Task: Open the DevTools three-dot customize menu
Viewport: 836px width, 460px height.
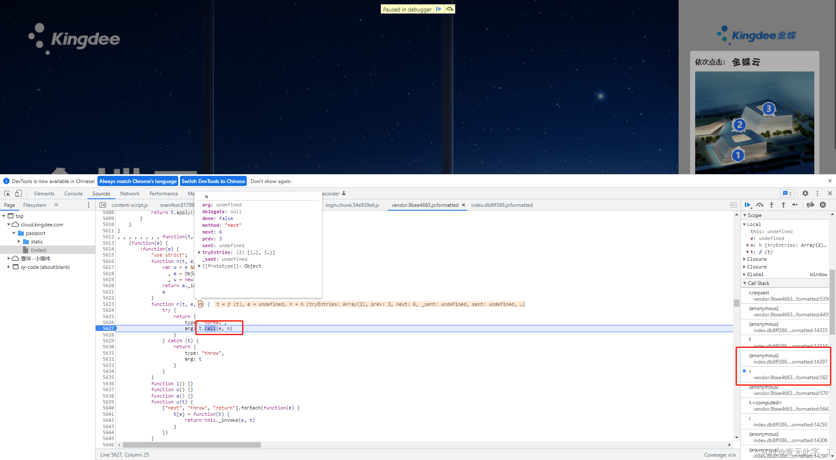Action: (817, 193)
